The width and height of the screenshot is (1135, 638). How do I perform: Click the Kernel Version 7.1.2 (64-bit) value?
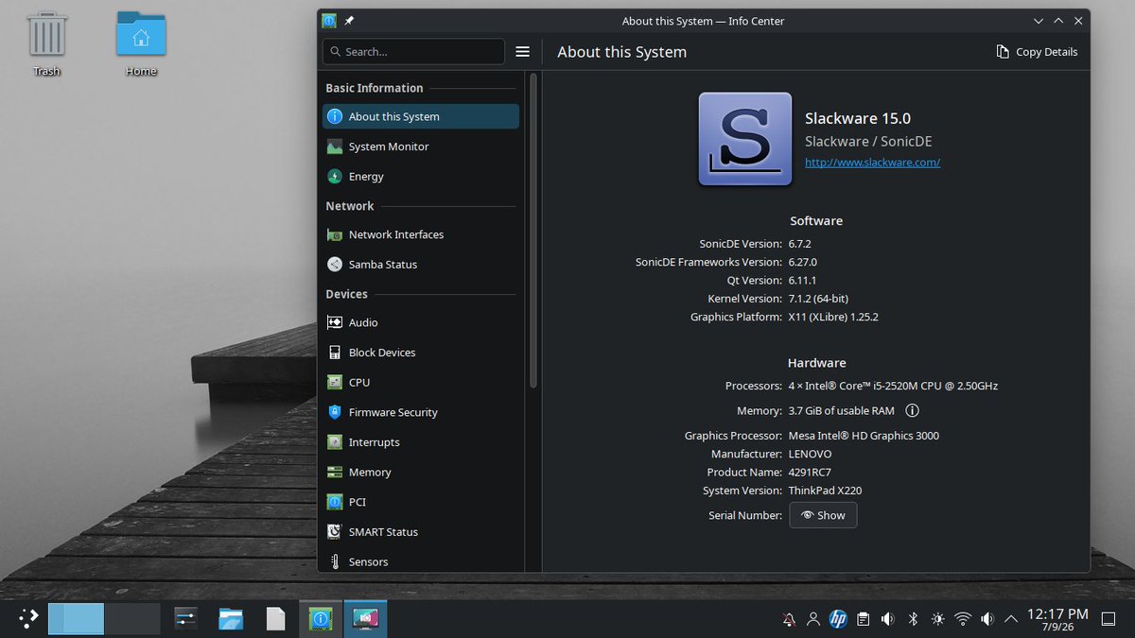tap(818, 299)
